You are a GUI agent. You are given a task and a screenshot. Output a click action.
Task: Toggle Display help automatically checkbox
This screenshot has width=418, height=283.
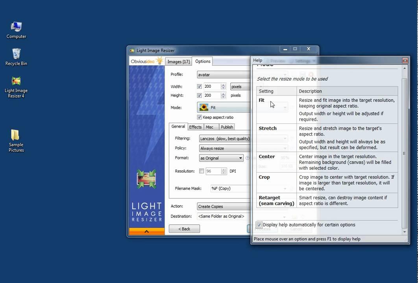tap(259, 225)
